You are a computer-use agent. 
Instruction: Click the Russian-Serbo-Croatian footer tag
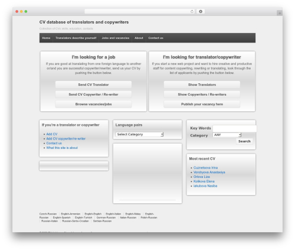tap(76, 221)
